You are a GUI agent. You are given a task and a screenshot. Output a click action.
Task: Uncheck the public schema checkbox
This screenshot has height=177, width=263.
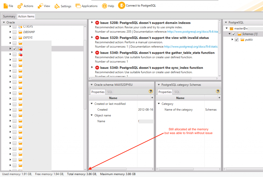[237, 40]
